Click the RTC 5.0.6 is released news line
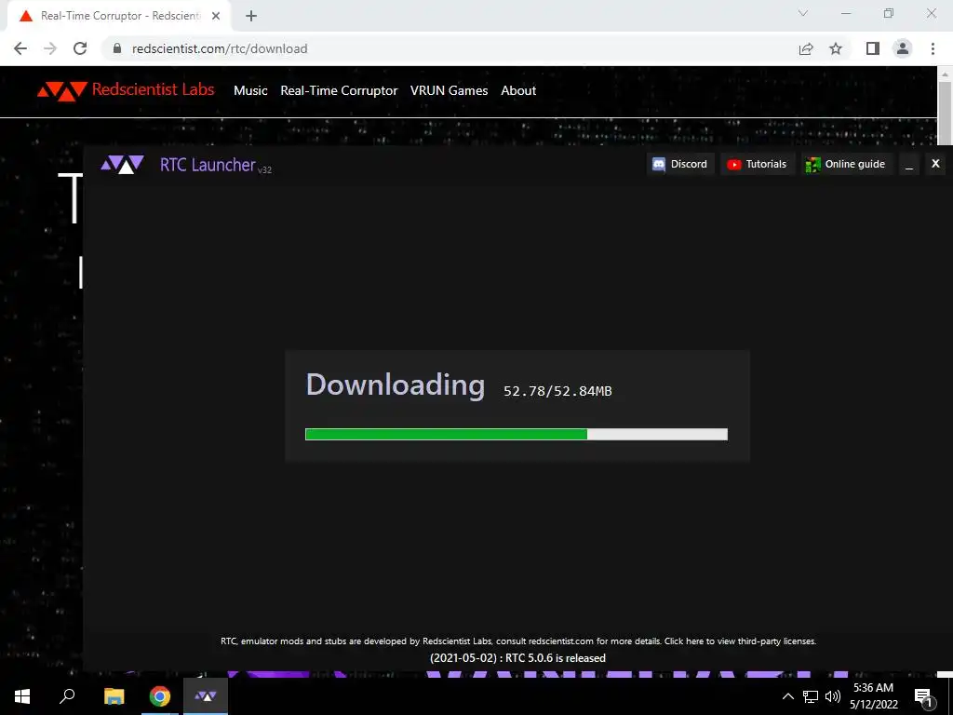 coord(517,658)
